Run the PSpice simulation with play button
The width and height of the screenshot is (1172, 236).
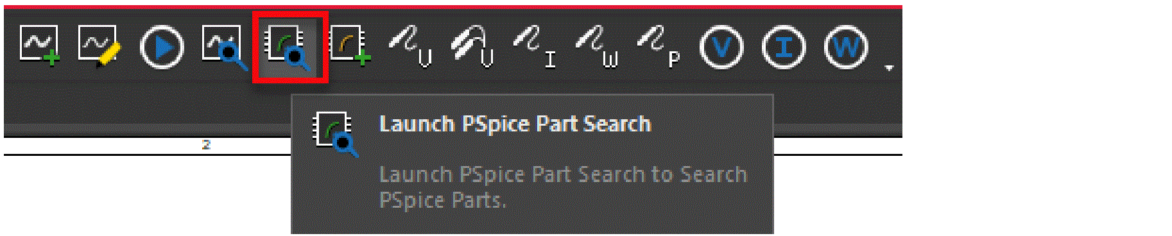[162, 47]
